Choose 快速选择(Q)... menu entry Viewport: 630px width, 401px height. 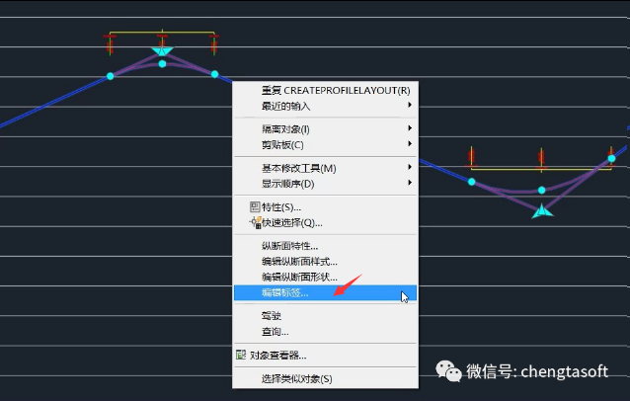325,222
